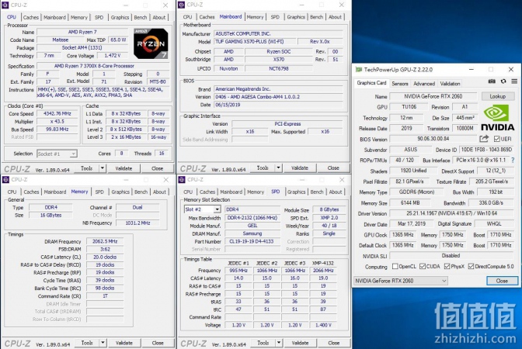Click the XMP-4132 column header
The width and height of the screenshot is (522, 349).
[323, 263]
